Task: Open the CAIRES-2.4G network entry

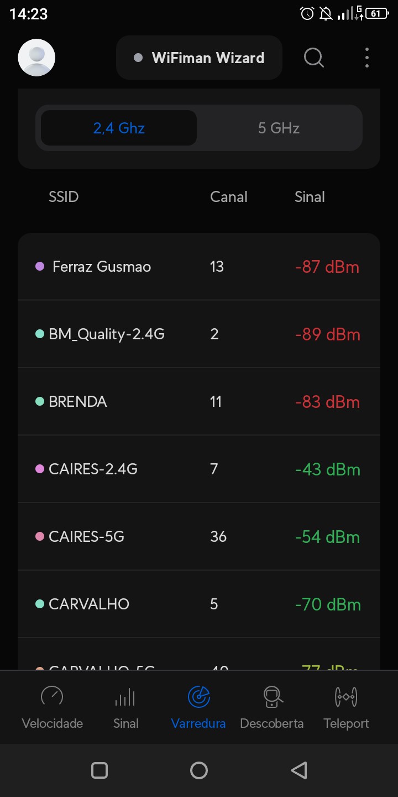Action: [199, 469]
